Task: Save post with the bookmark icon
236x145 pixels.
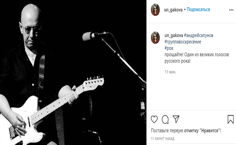Action: click(x=231, y=119)
